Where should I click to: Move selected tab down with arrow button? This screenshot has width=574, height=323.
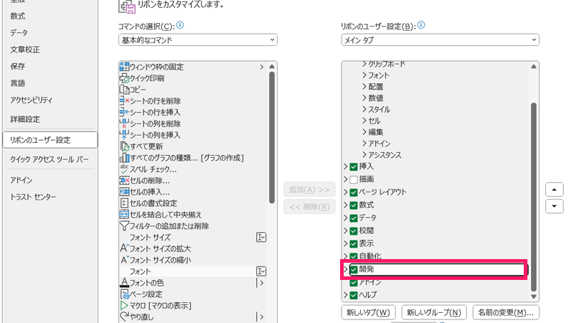click(554, 206)
